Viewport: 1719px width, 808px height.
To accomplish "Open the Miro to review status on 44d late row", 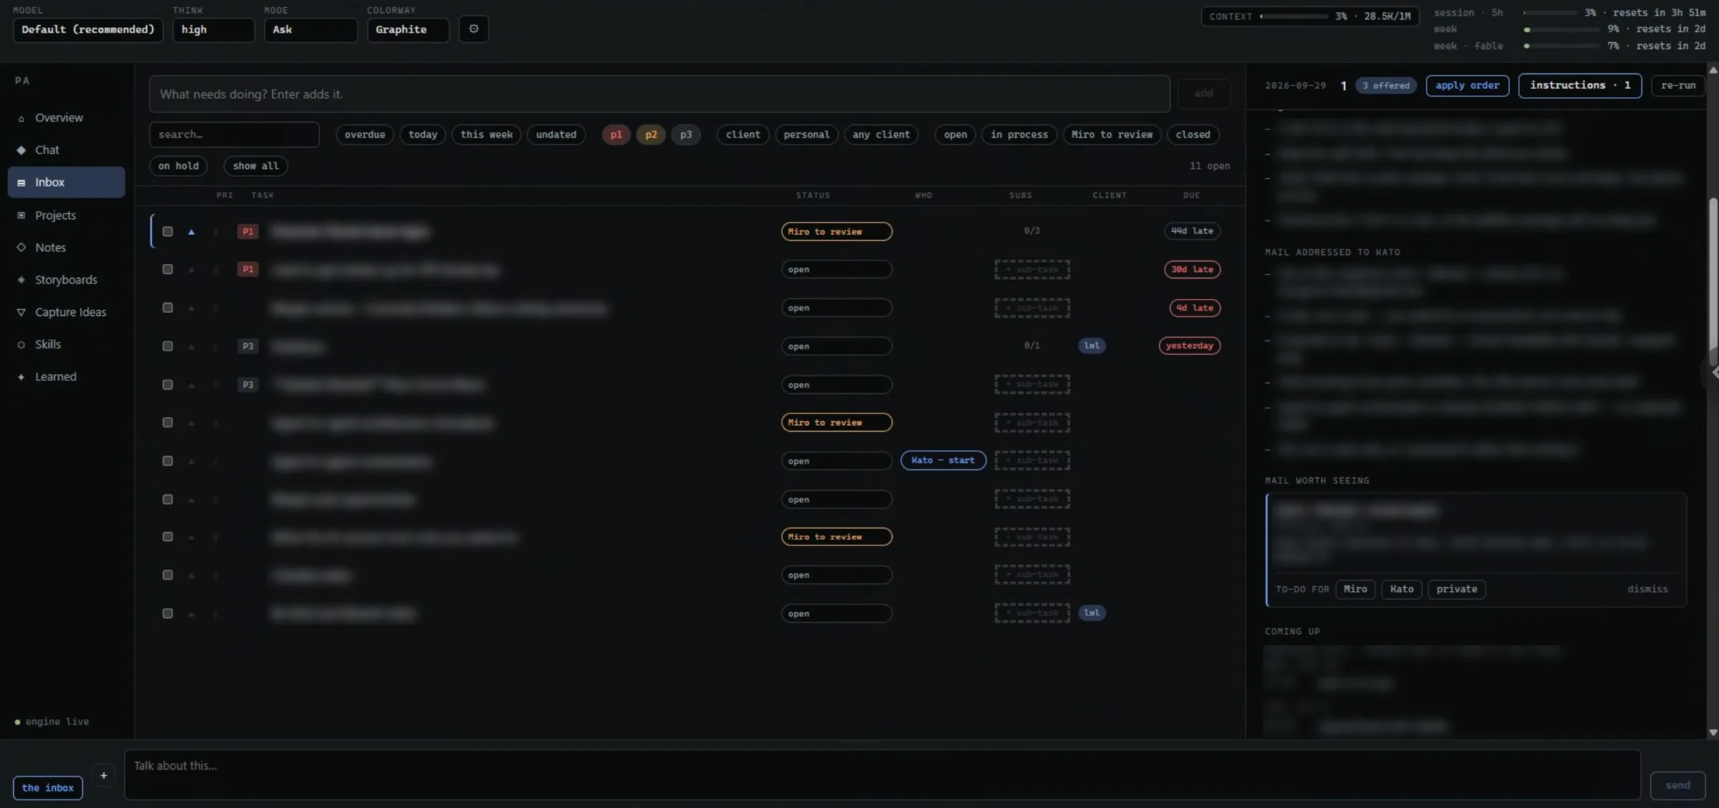I will point(837,231).
